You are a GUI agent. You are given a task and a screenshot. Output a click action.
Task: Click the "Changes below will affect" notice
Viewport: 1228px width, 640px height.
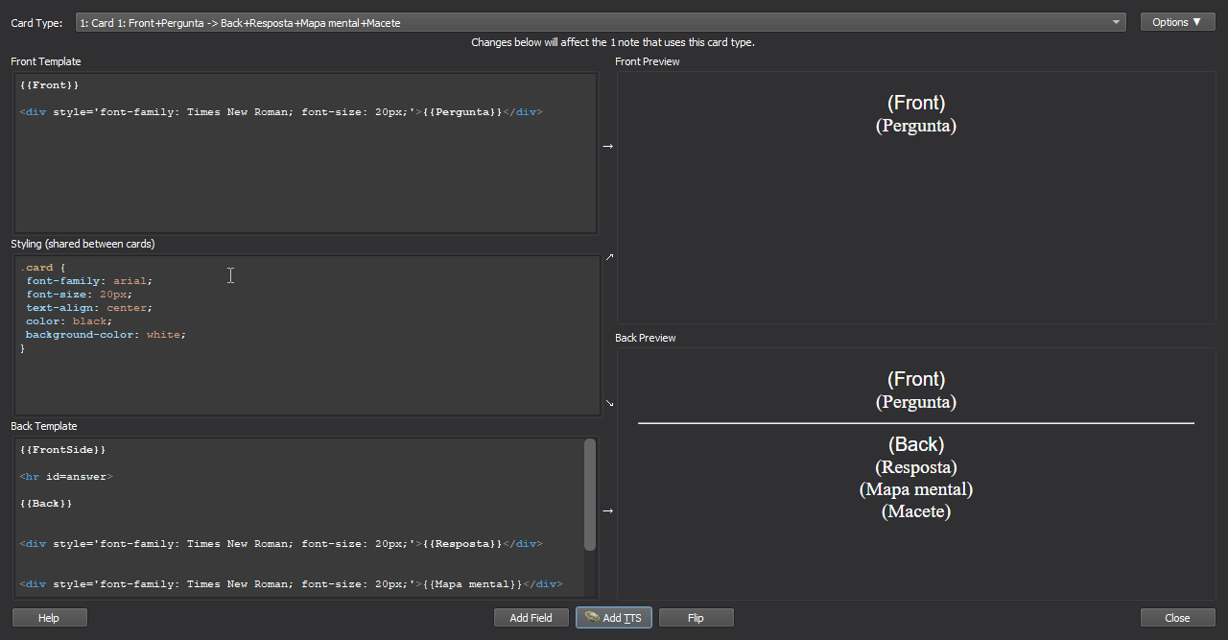[613, 42]
